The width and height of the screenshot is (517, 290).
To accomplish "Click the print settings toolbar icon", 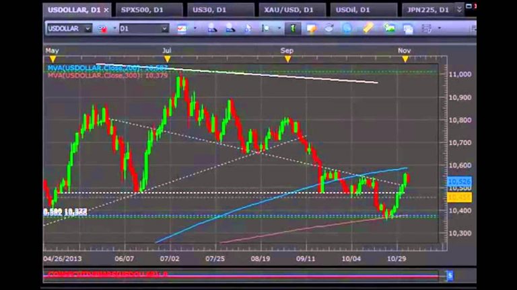I will pos(427,29).
